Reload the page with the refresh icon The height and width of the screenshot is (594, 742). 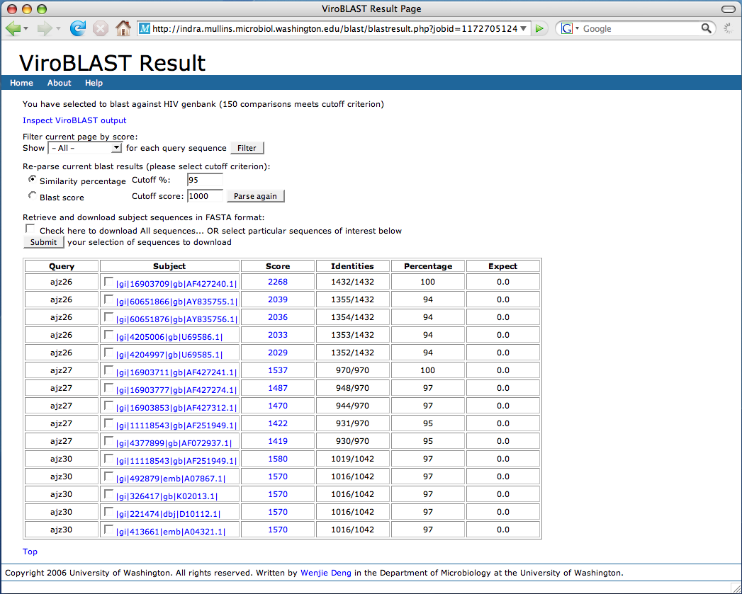tap(77, 28)
